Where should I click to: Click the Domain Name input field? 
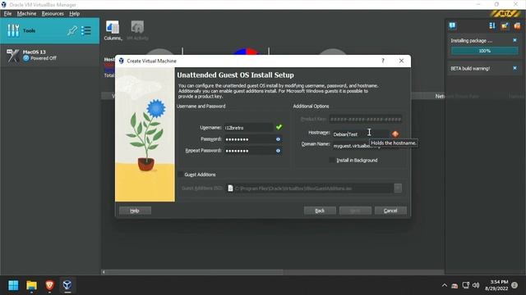[367, 146]
